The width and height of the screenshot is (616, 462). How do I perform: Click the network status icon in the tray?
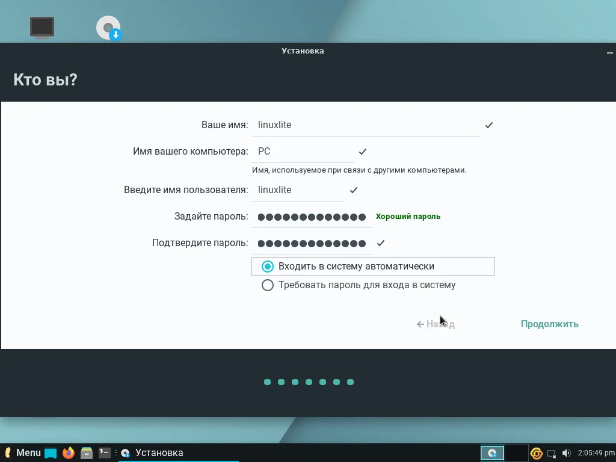[552, 452]
